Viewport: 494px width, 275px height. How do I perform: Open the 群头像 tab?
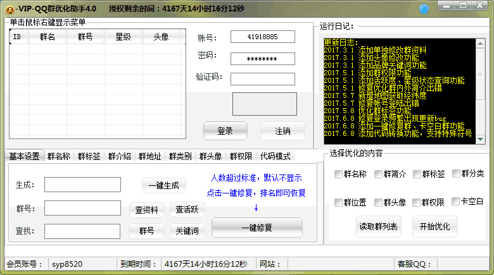click(210, 156)
